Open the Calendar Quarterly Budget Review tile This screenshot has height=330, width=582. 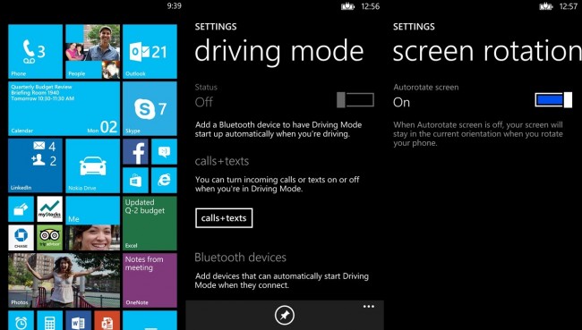click(64, 108)
